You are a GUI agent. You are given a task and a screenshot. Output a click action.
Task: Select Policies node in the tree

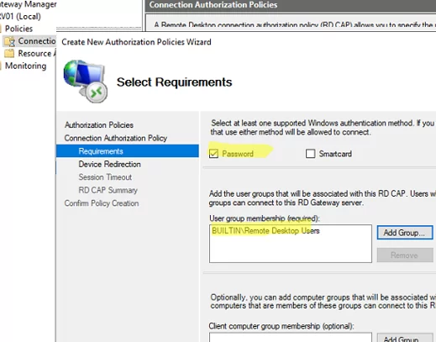click(18, 29)
